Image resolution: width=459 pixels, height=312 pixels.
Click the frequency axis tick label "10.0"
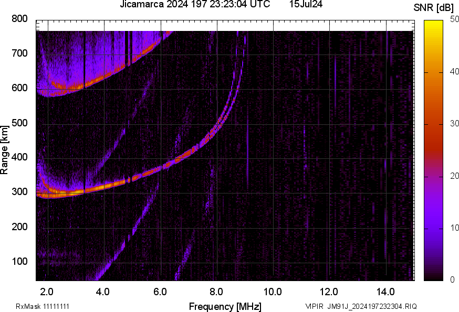(273, 292)
